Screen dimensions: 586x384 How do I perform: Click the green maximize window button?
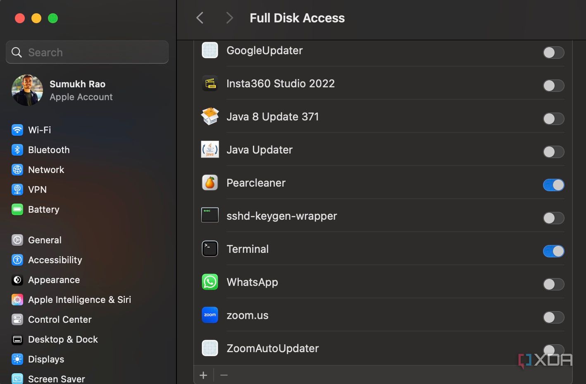tap(53, 18)
